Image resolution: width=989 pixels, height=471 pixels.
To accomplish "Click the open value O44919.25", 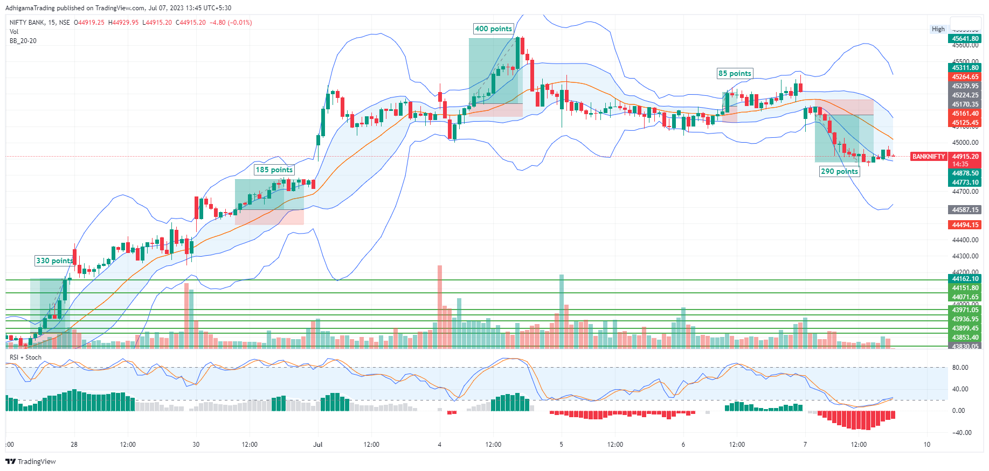I will coord(89,23).
